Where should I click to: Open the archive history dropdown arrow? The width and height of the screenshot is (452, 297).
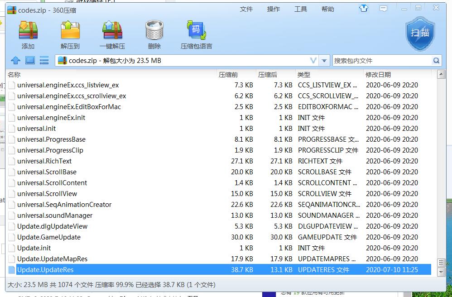[x=325, y=60]
